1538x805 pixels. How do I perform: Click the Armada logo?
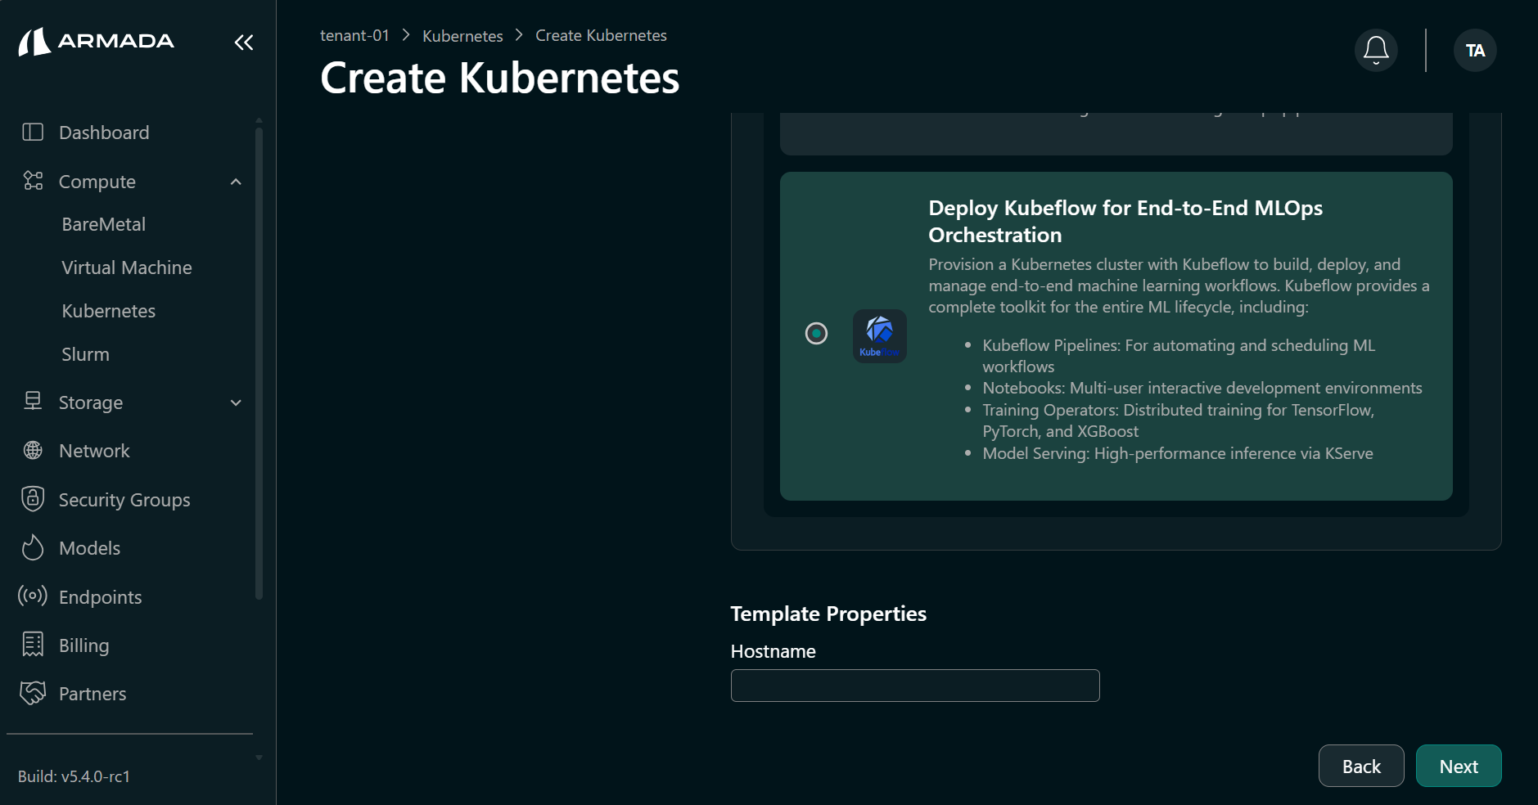coord(97,42)
